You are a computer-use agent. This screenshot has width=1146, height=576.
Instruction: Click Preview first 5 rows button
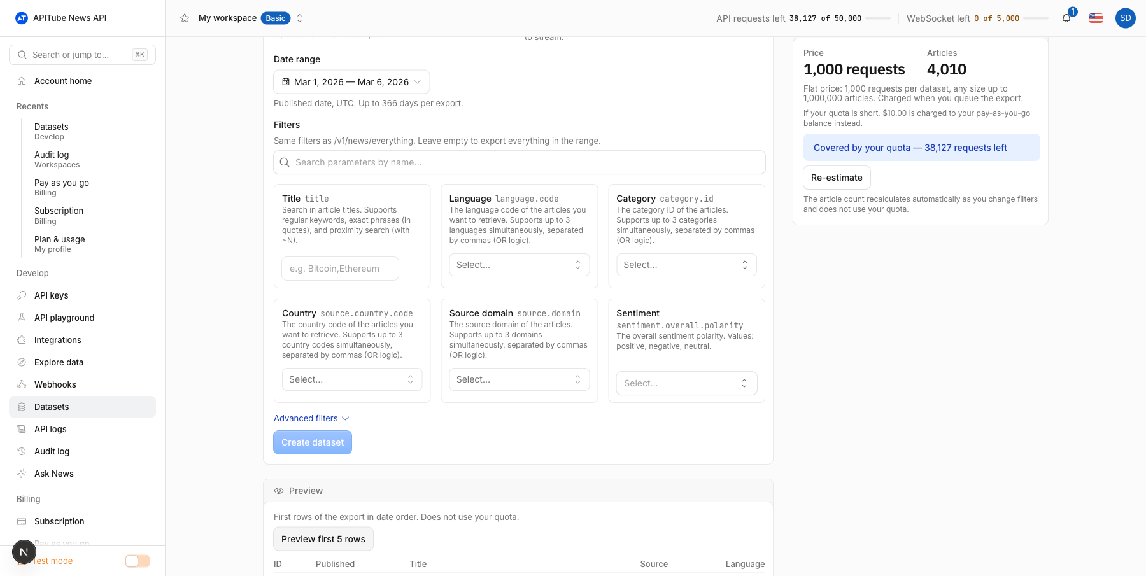323,539
